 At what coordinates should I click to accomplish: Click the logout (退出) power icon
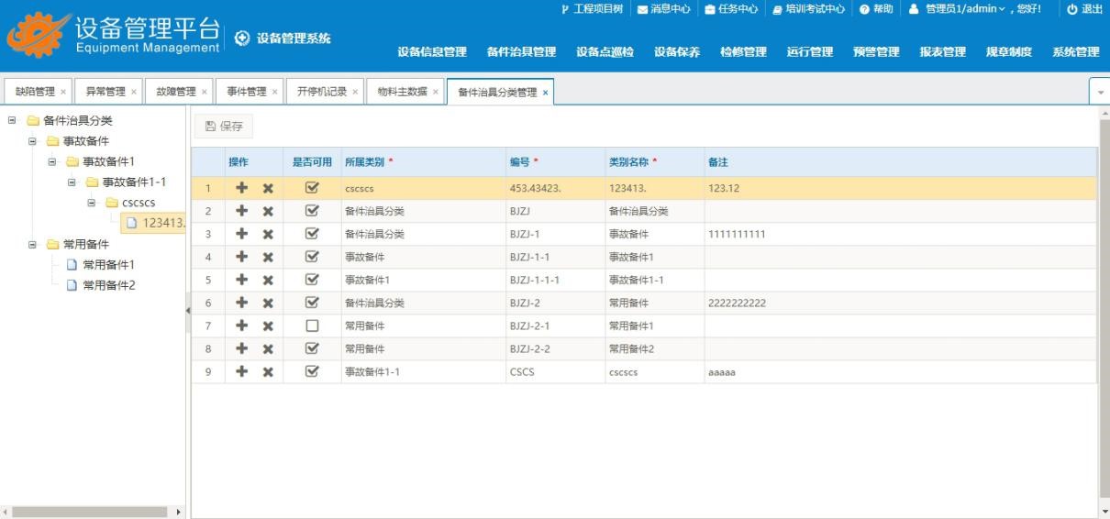pos(1071,9)
